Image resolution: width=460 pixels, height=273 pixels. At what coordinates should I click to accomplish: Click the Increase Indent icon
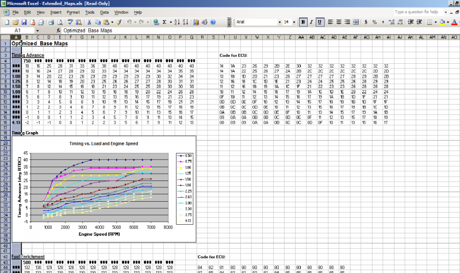[419, 22]
